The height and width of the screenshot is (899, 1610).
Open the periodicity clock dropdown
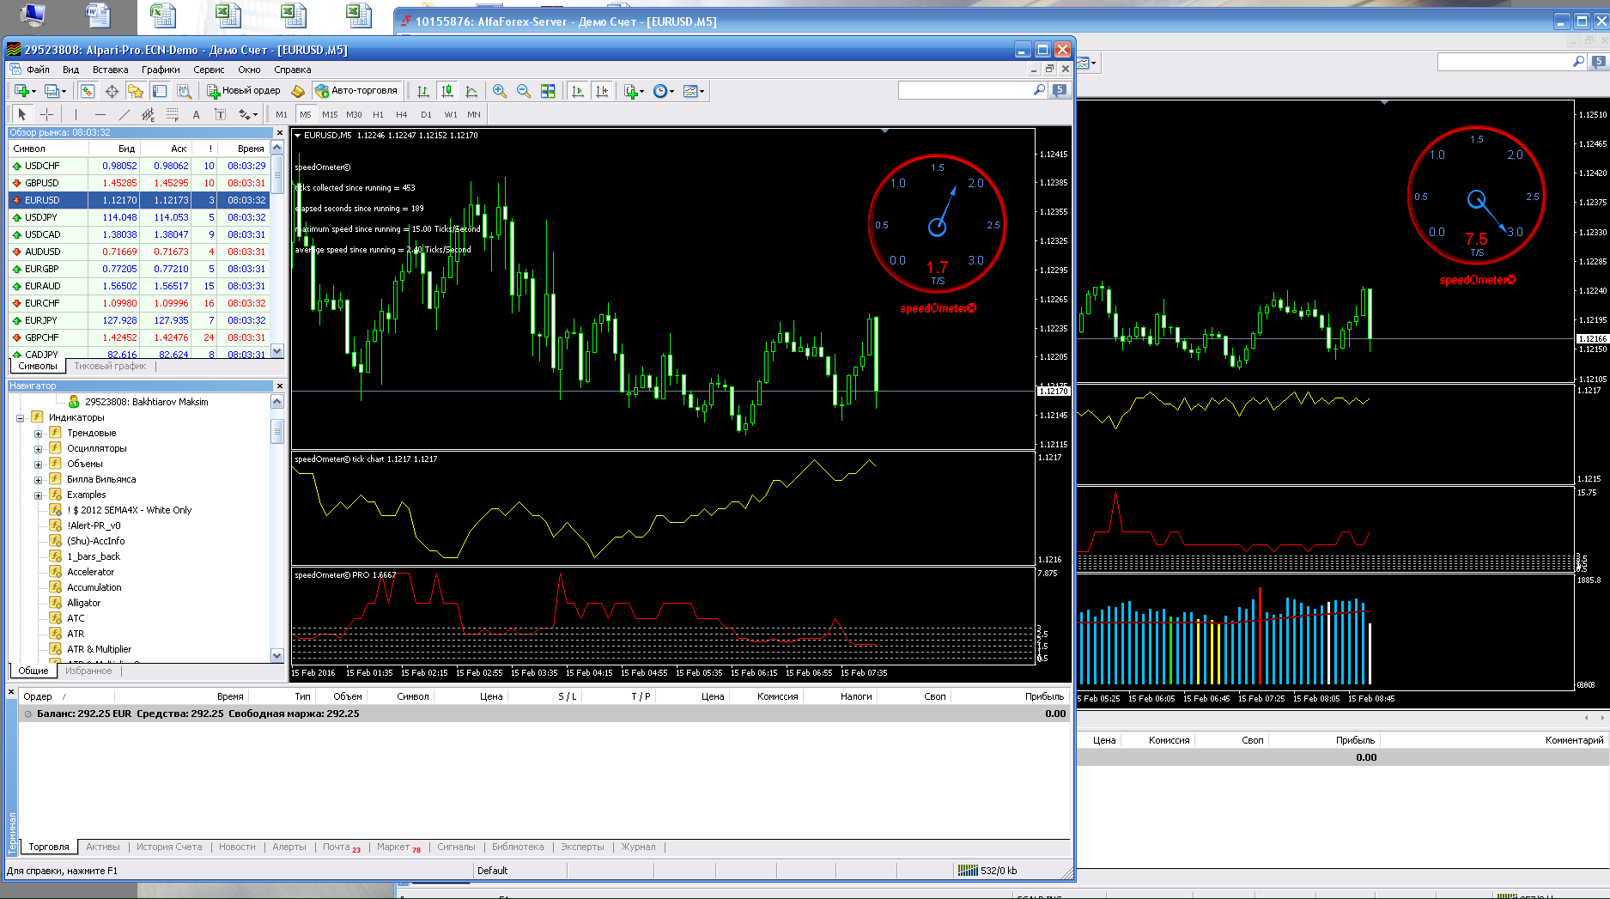pos(663,91)
